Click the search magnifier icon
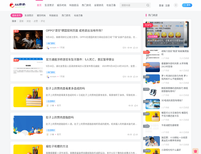The width and height of the screenshot is (201, 154). coord(148,5)
